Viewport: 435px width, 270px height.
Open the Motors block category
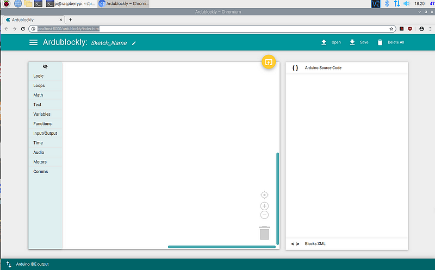coord(45,162)
